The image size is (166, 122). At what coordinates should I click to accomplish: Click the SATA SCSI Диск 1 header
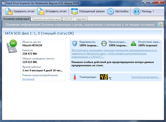pyautogui.click(x=39, y=33)
